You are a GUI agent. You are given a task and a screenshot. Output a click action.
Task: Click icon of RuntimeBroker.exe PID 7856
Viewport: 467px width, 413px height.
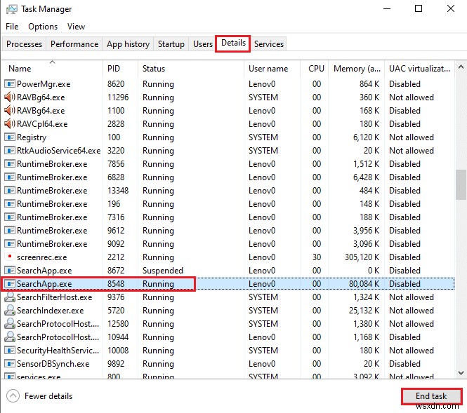coord(10,164)
